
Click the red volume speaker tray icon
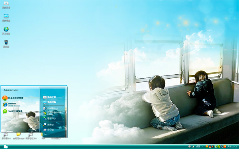(213, 147)
